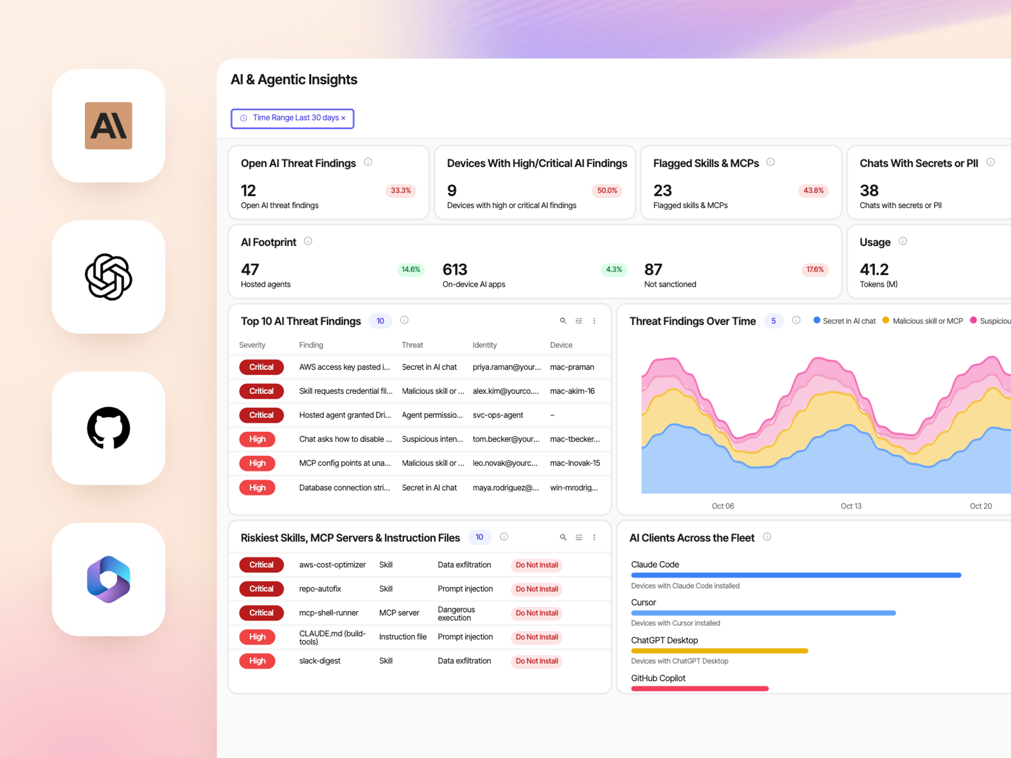Click Do Not Install badge for aws-cost-optimizer
This screenshot has width=1011, height=758.
[x=537, y=565]
